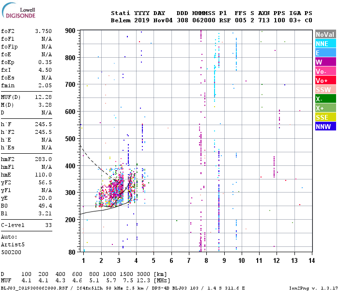This screenshot has height=291, width=339.
Task: Select the Vo- pink legend swatch
Action: click(x=325, y=71)
